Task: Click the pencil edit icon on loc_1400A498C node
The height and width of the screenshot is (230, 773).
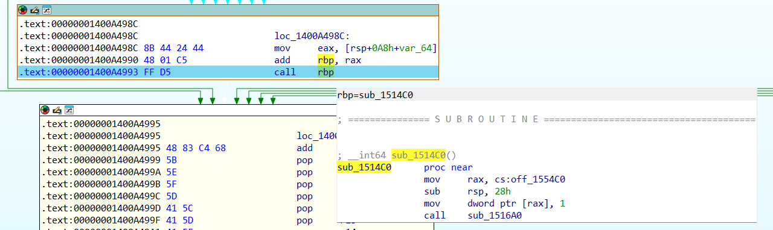Action: click(35, 10)
